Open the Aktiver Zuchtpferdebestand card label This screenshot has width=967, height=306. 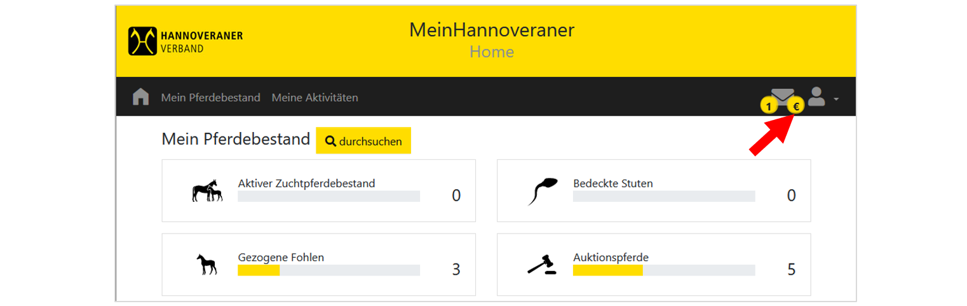306,183
